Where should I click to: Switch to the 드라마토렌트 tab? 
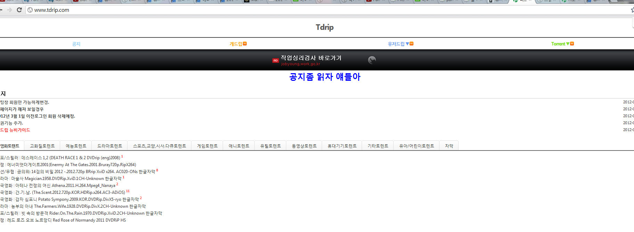point(110,146)
